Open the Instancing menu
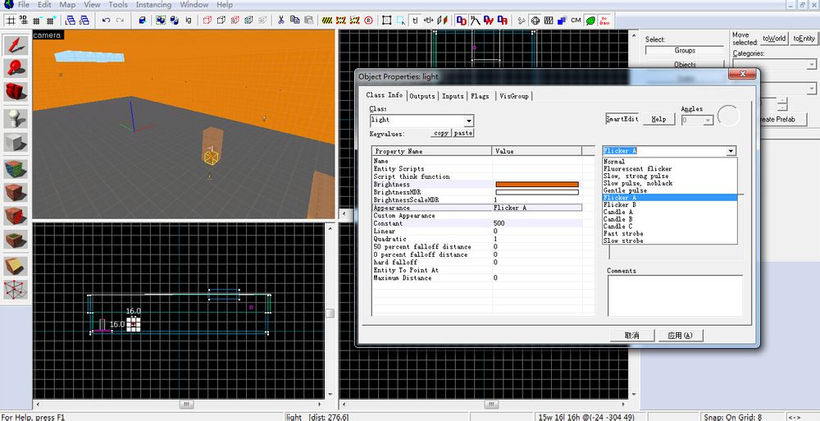Viewport: 820px width, 421px height. coord(153,5)
